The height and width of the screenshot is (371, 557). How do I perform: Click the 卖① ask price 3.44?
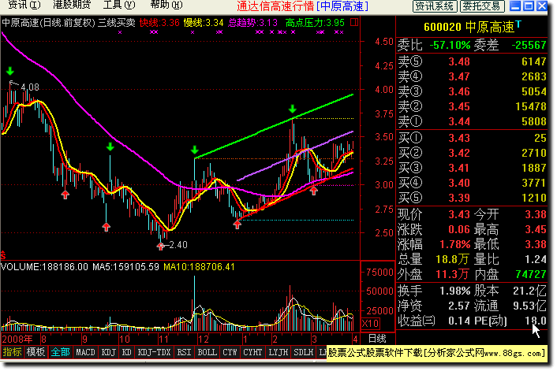pyautogui.click(x=459, y=121)
